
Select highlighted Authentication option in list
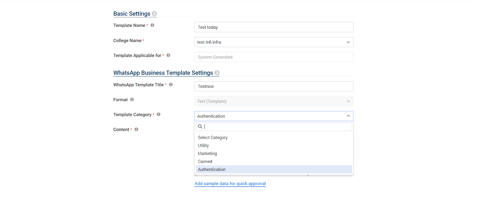(212, 169)
